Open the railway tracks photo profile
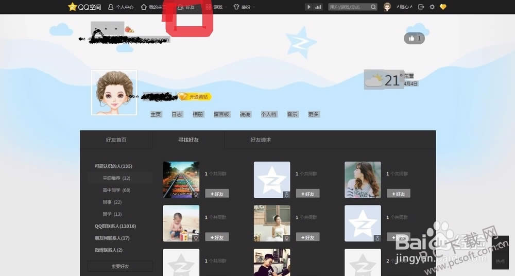515x276 pixels. coord(181,179)
